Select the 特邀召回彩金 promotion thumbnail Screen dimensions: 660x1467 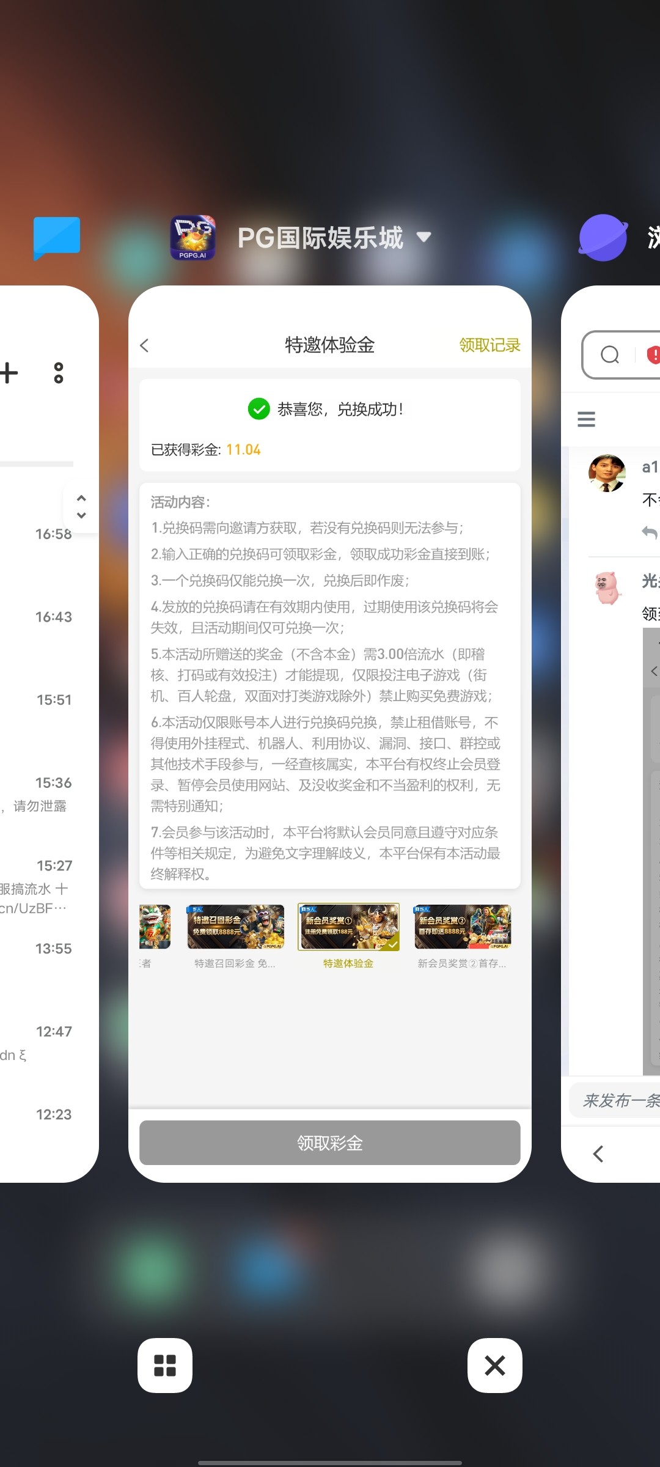pyautogui.click(x=235, y=927)
